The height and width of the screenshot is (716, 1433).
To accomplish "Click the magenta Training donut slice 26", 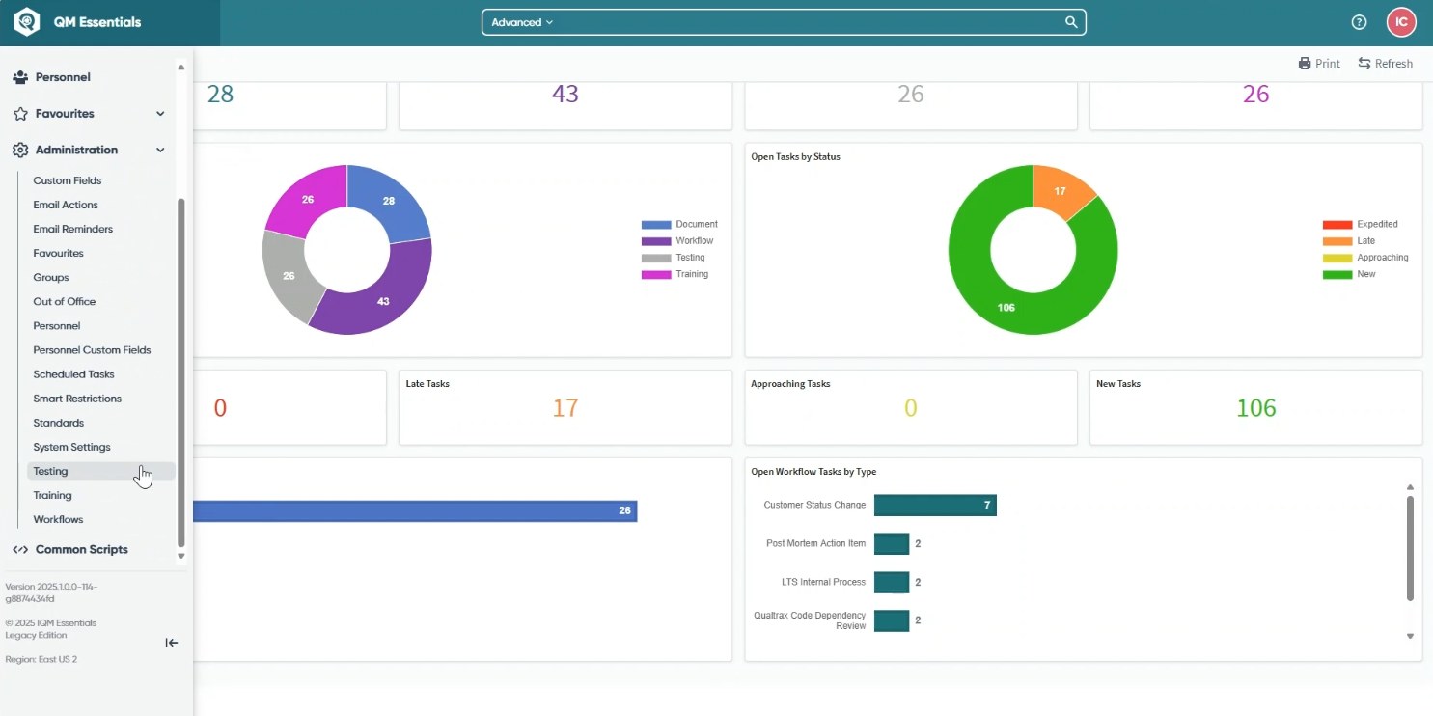I will [308, 200].
